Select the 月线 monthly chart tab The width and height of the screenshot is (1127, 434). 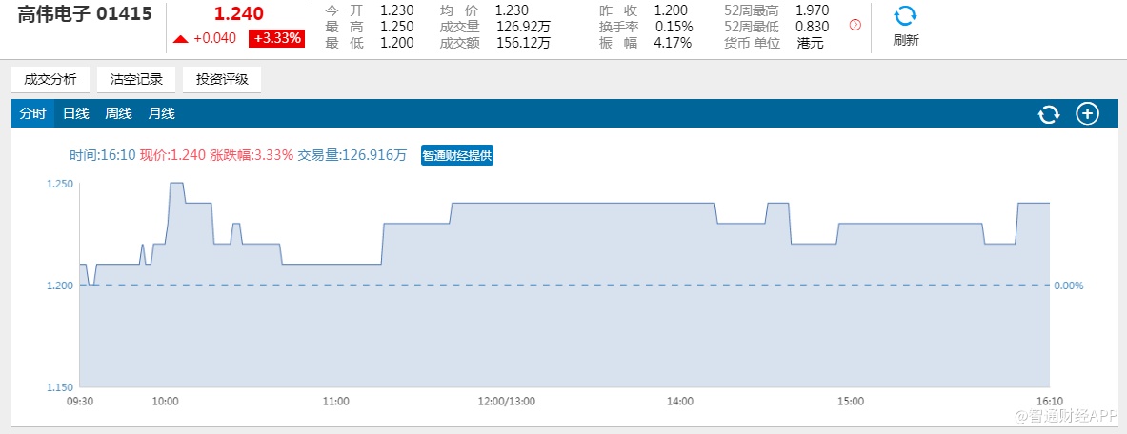161,114
